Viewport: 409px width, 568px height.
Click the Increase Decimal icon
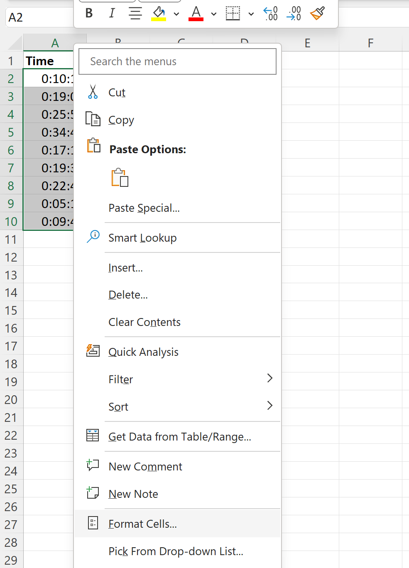(x=271, y=13)
